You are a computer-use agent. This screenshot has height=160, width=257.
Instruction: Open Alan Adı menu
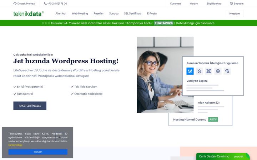coord(61,14)
